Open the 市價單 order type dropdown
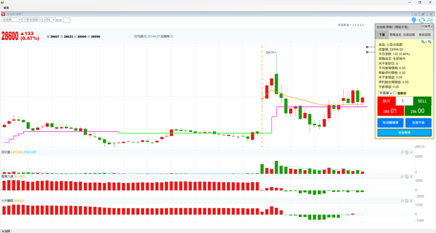Screen dimensions: 436x233 (385, 93)
